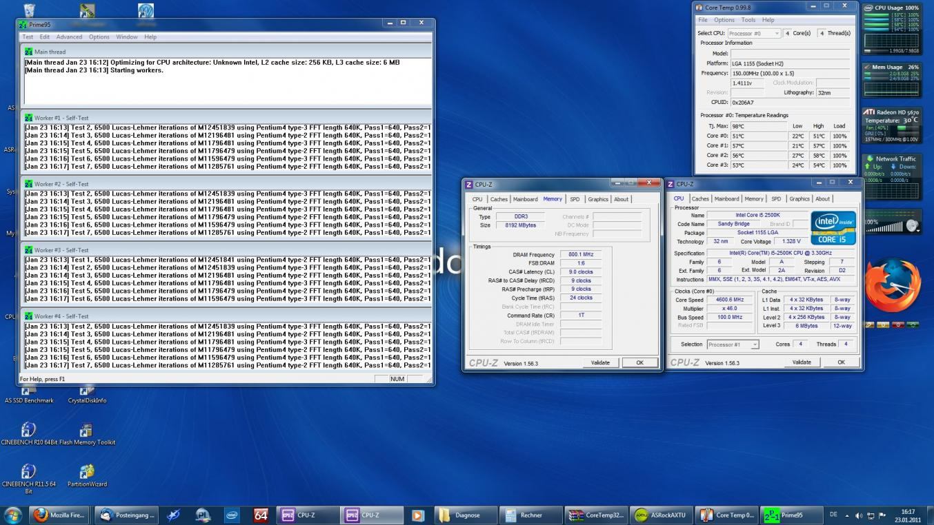934x525 pixels.
Task: Open the Options menu in Core Temp
Action: (724, 20)
